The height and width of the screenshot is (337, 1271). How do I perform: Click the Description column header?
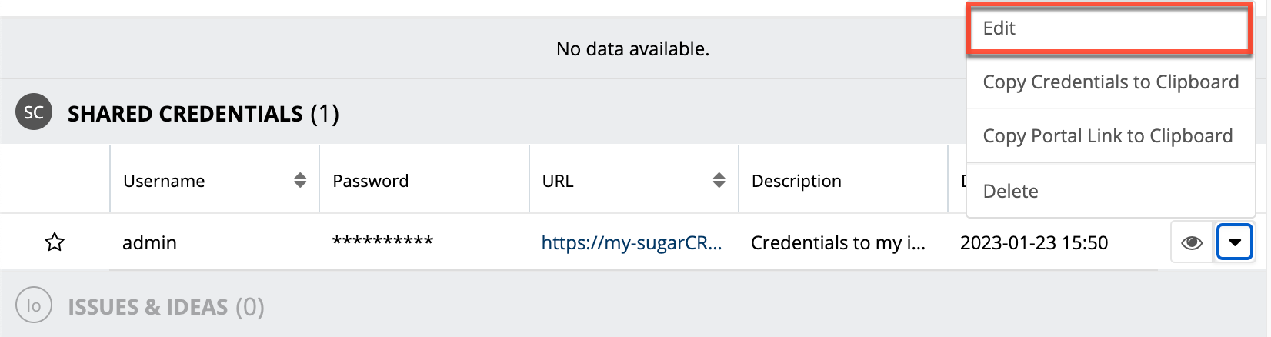(796, 181)
